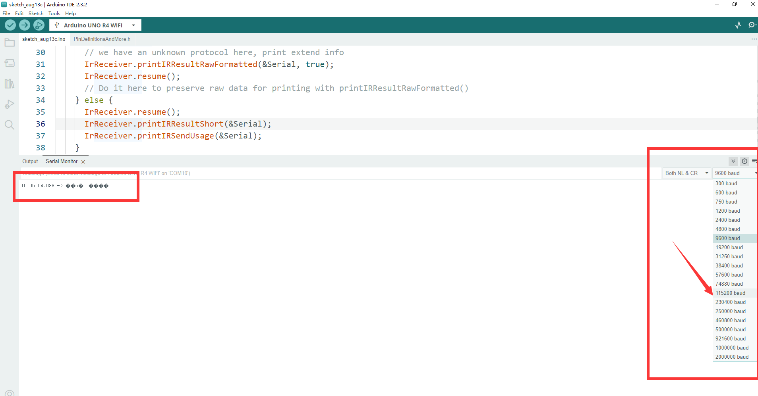
Task: Open the File menu
Action: point(6,13)
